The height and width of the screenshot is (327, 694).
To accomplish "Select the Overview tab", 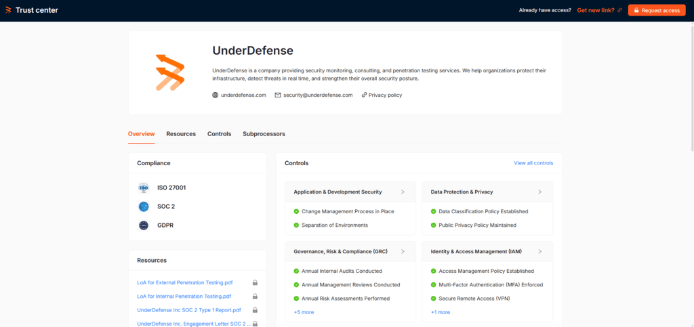I will [x=142, y=134].
